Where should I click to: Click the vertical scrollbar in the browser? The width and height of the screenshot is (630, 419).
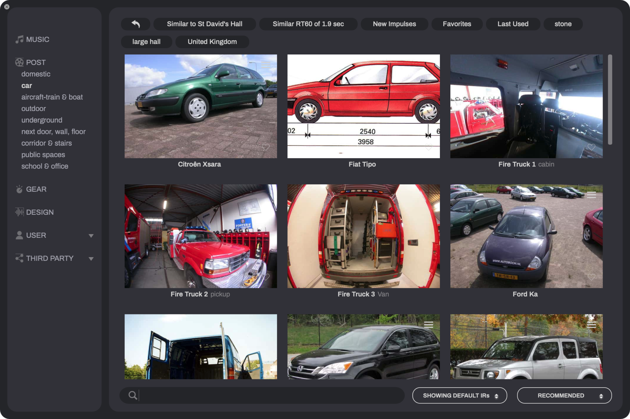click(x=610, y=99)
